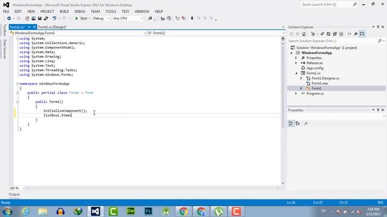Click the Alphabetical sort icon in Properties panel
The width and height of the screenshot is (387, 217).
298,124
